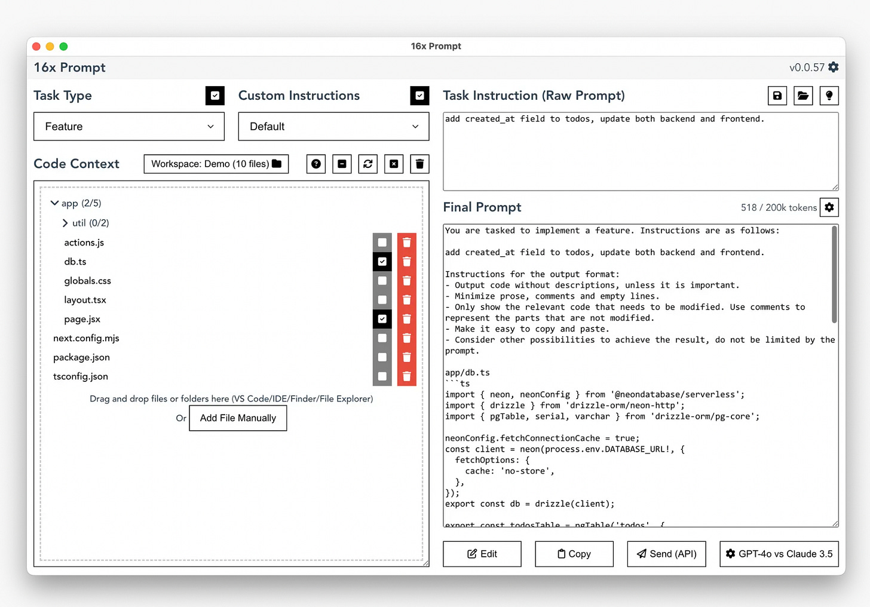The width and height of the screenshot is (870, 607).
Task: Save the task instruction with floppy icon
Action: click(777, 96)
